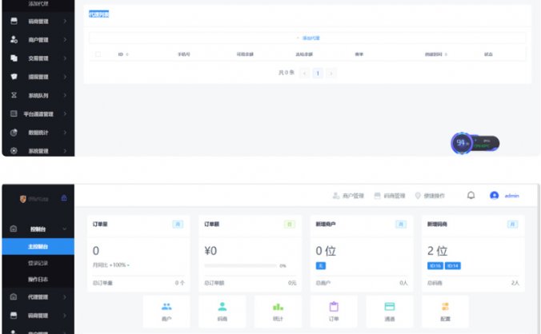Viewport: 541px width, 334px height.
Task: Select the 操作日志 submenu item
Action: click(38, 279)
